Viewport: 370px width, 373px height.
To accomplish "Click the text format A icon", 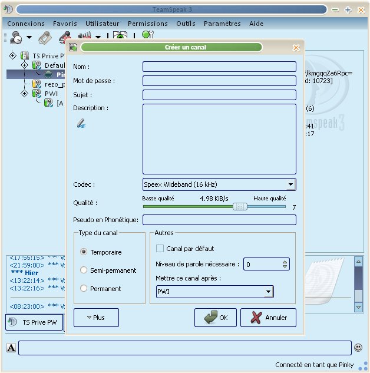I will (x=11, y=348).
